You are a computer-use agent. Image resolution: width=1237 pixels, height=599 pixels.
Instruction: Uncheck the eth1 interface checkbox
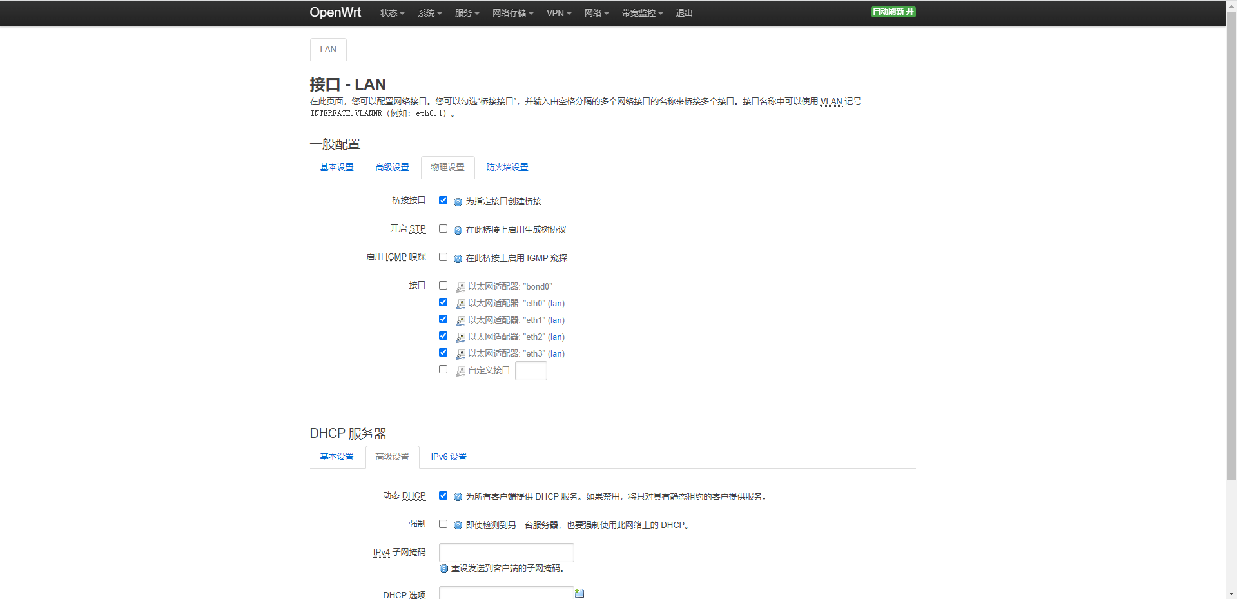click(443, 319)
